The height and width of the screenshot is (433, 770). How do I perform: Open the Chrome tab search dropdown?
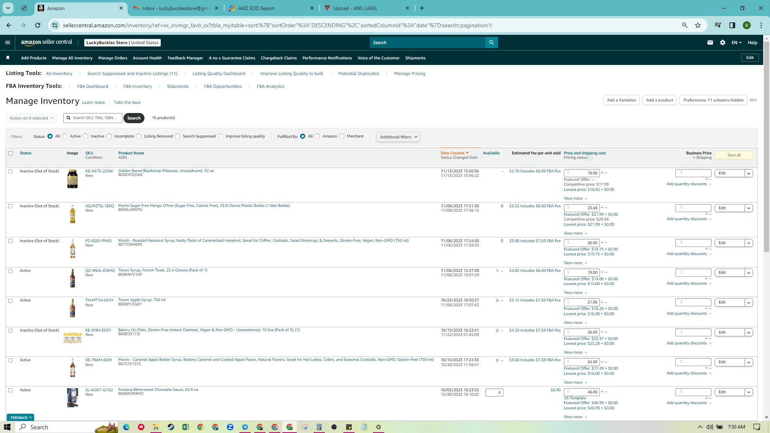point(8,8)
